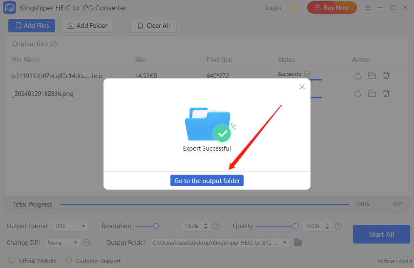414x268 pixels.
Task: Click the Customer Support headset icon
Action: tap(69, 261)
